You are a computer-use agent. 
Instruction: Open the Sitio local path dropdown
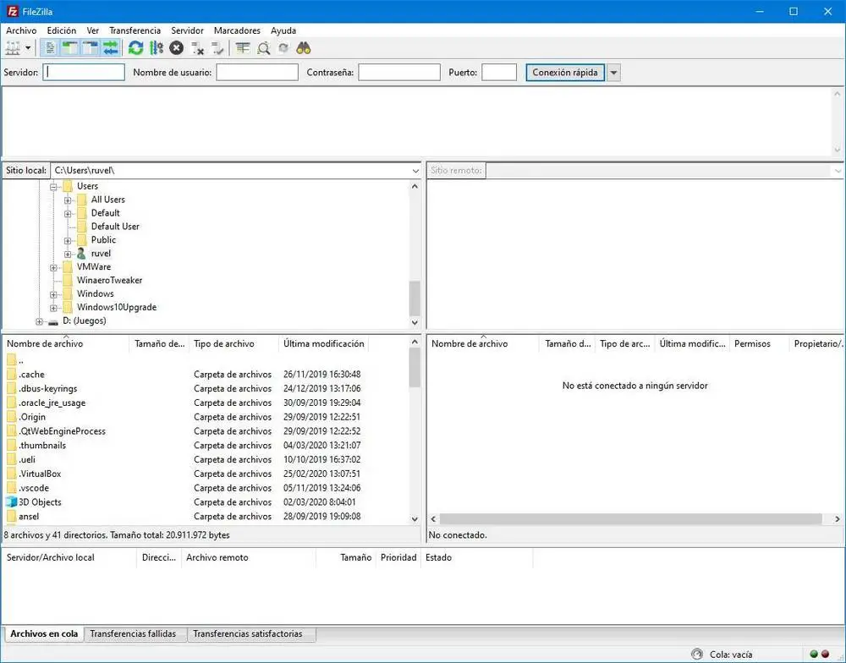pos(415,171)
